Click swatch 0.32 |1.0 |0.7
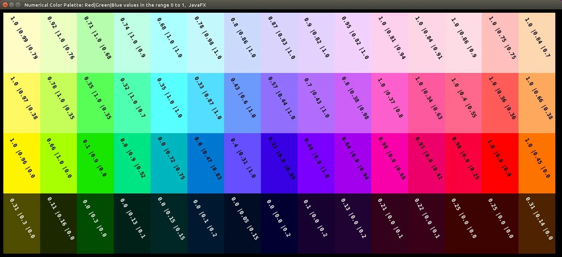This screenshot has width=562, height=257. click(132, 103)
